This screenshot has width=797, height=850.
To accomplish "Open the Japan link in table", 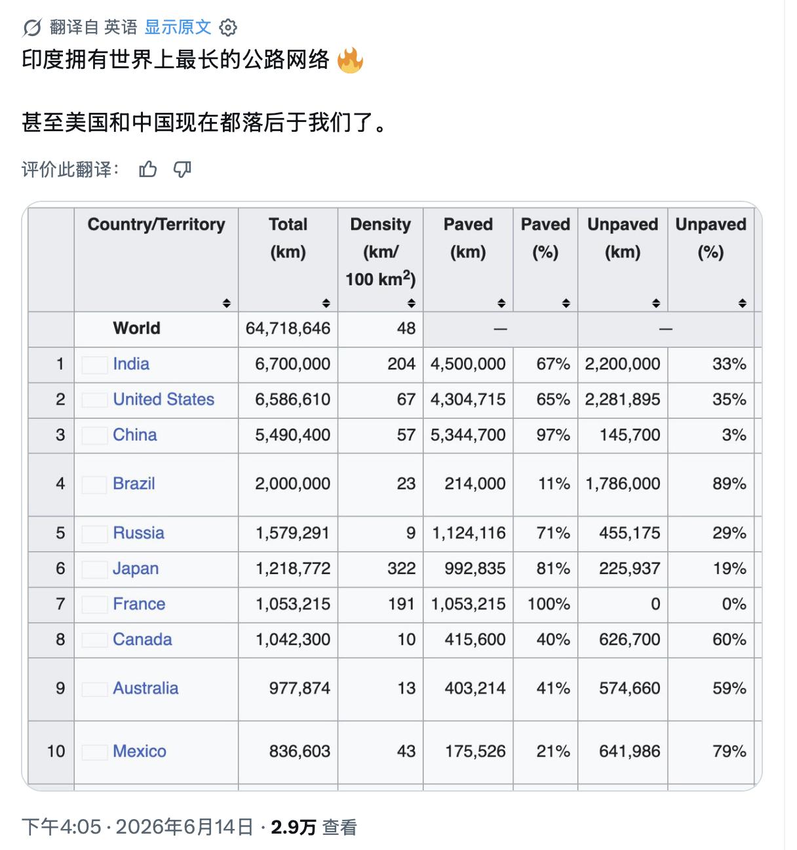I will [136, 569].
